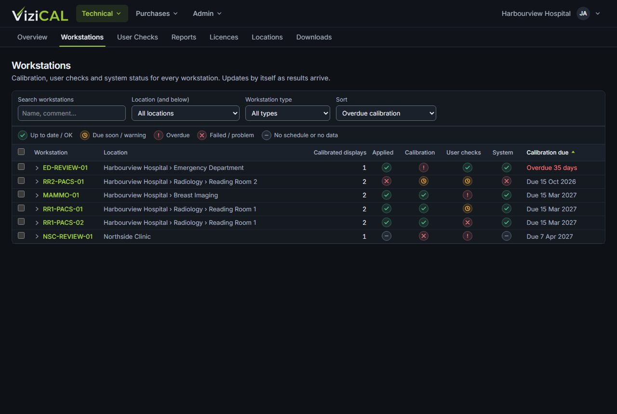Open the JA user account menu
This screenshot has height=414, width=617.
(589, 13)
